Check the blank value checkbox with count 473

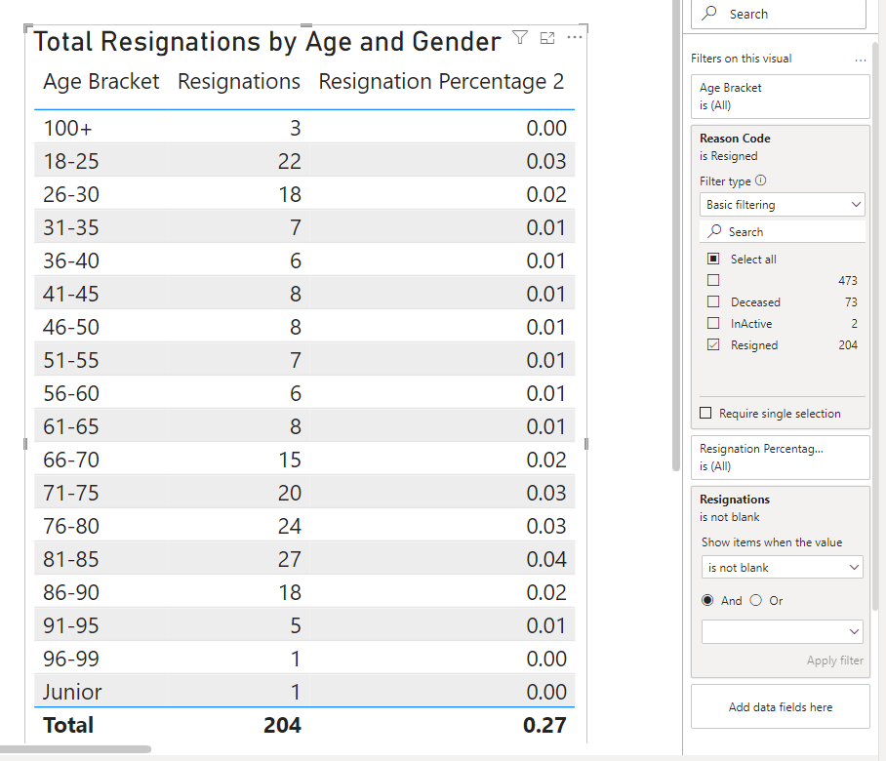[x=713, y=280]
